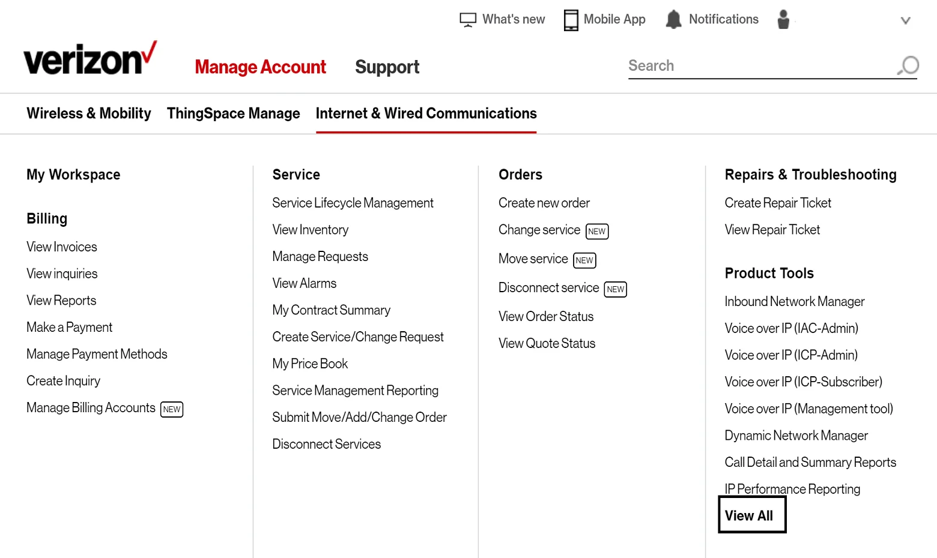Open View Invoices link

(62, 247)
